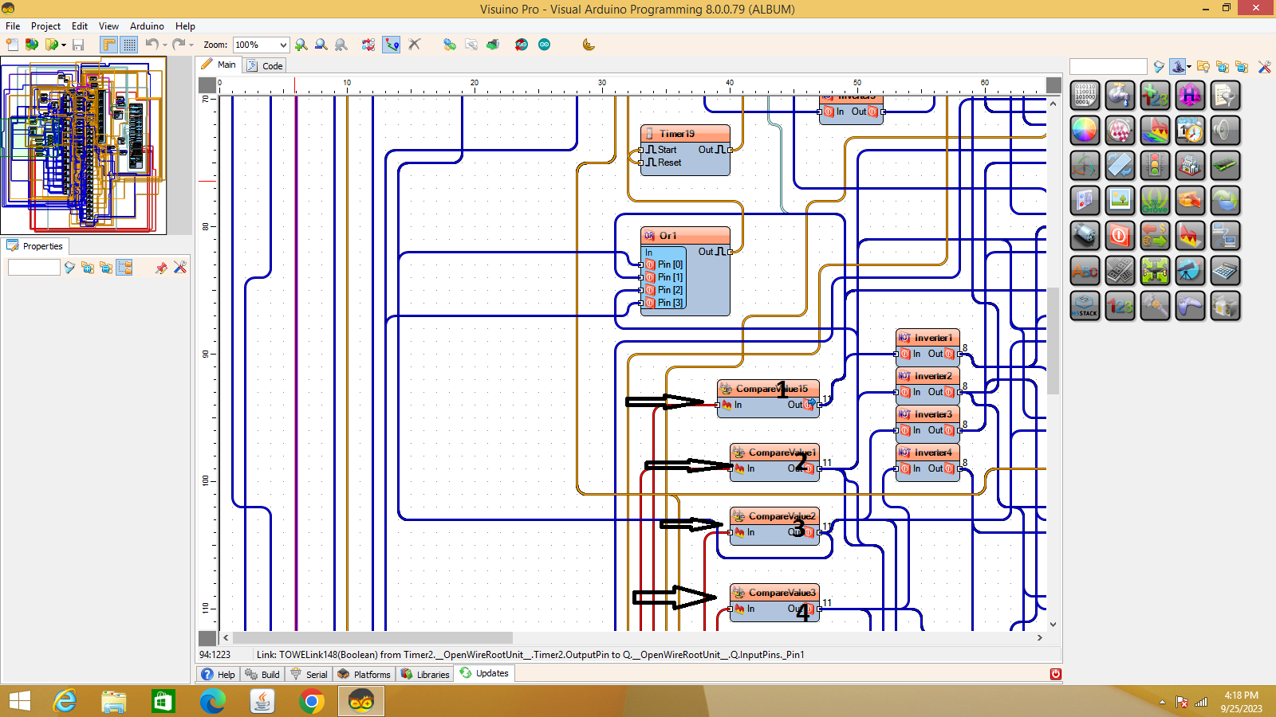Open Google Chrome from the taskbar

coord(312,701)
